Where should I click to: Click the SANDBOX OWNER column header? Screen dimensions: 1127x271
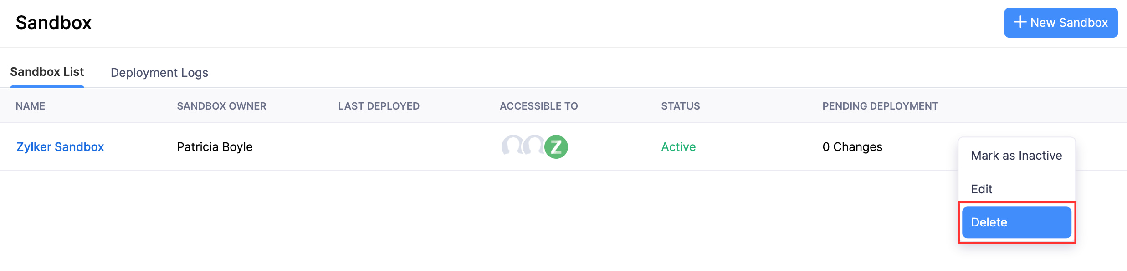(221, 106)
